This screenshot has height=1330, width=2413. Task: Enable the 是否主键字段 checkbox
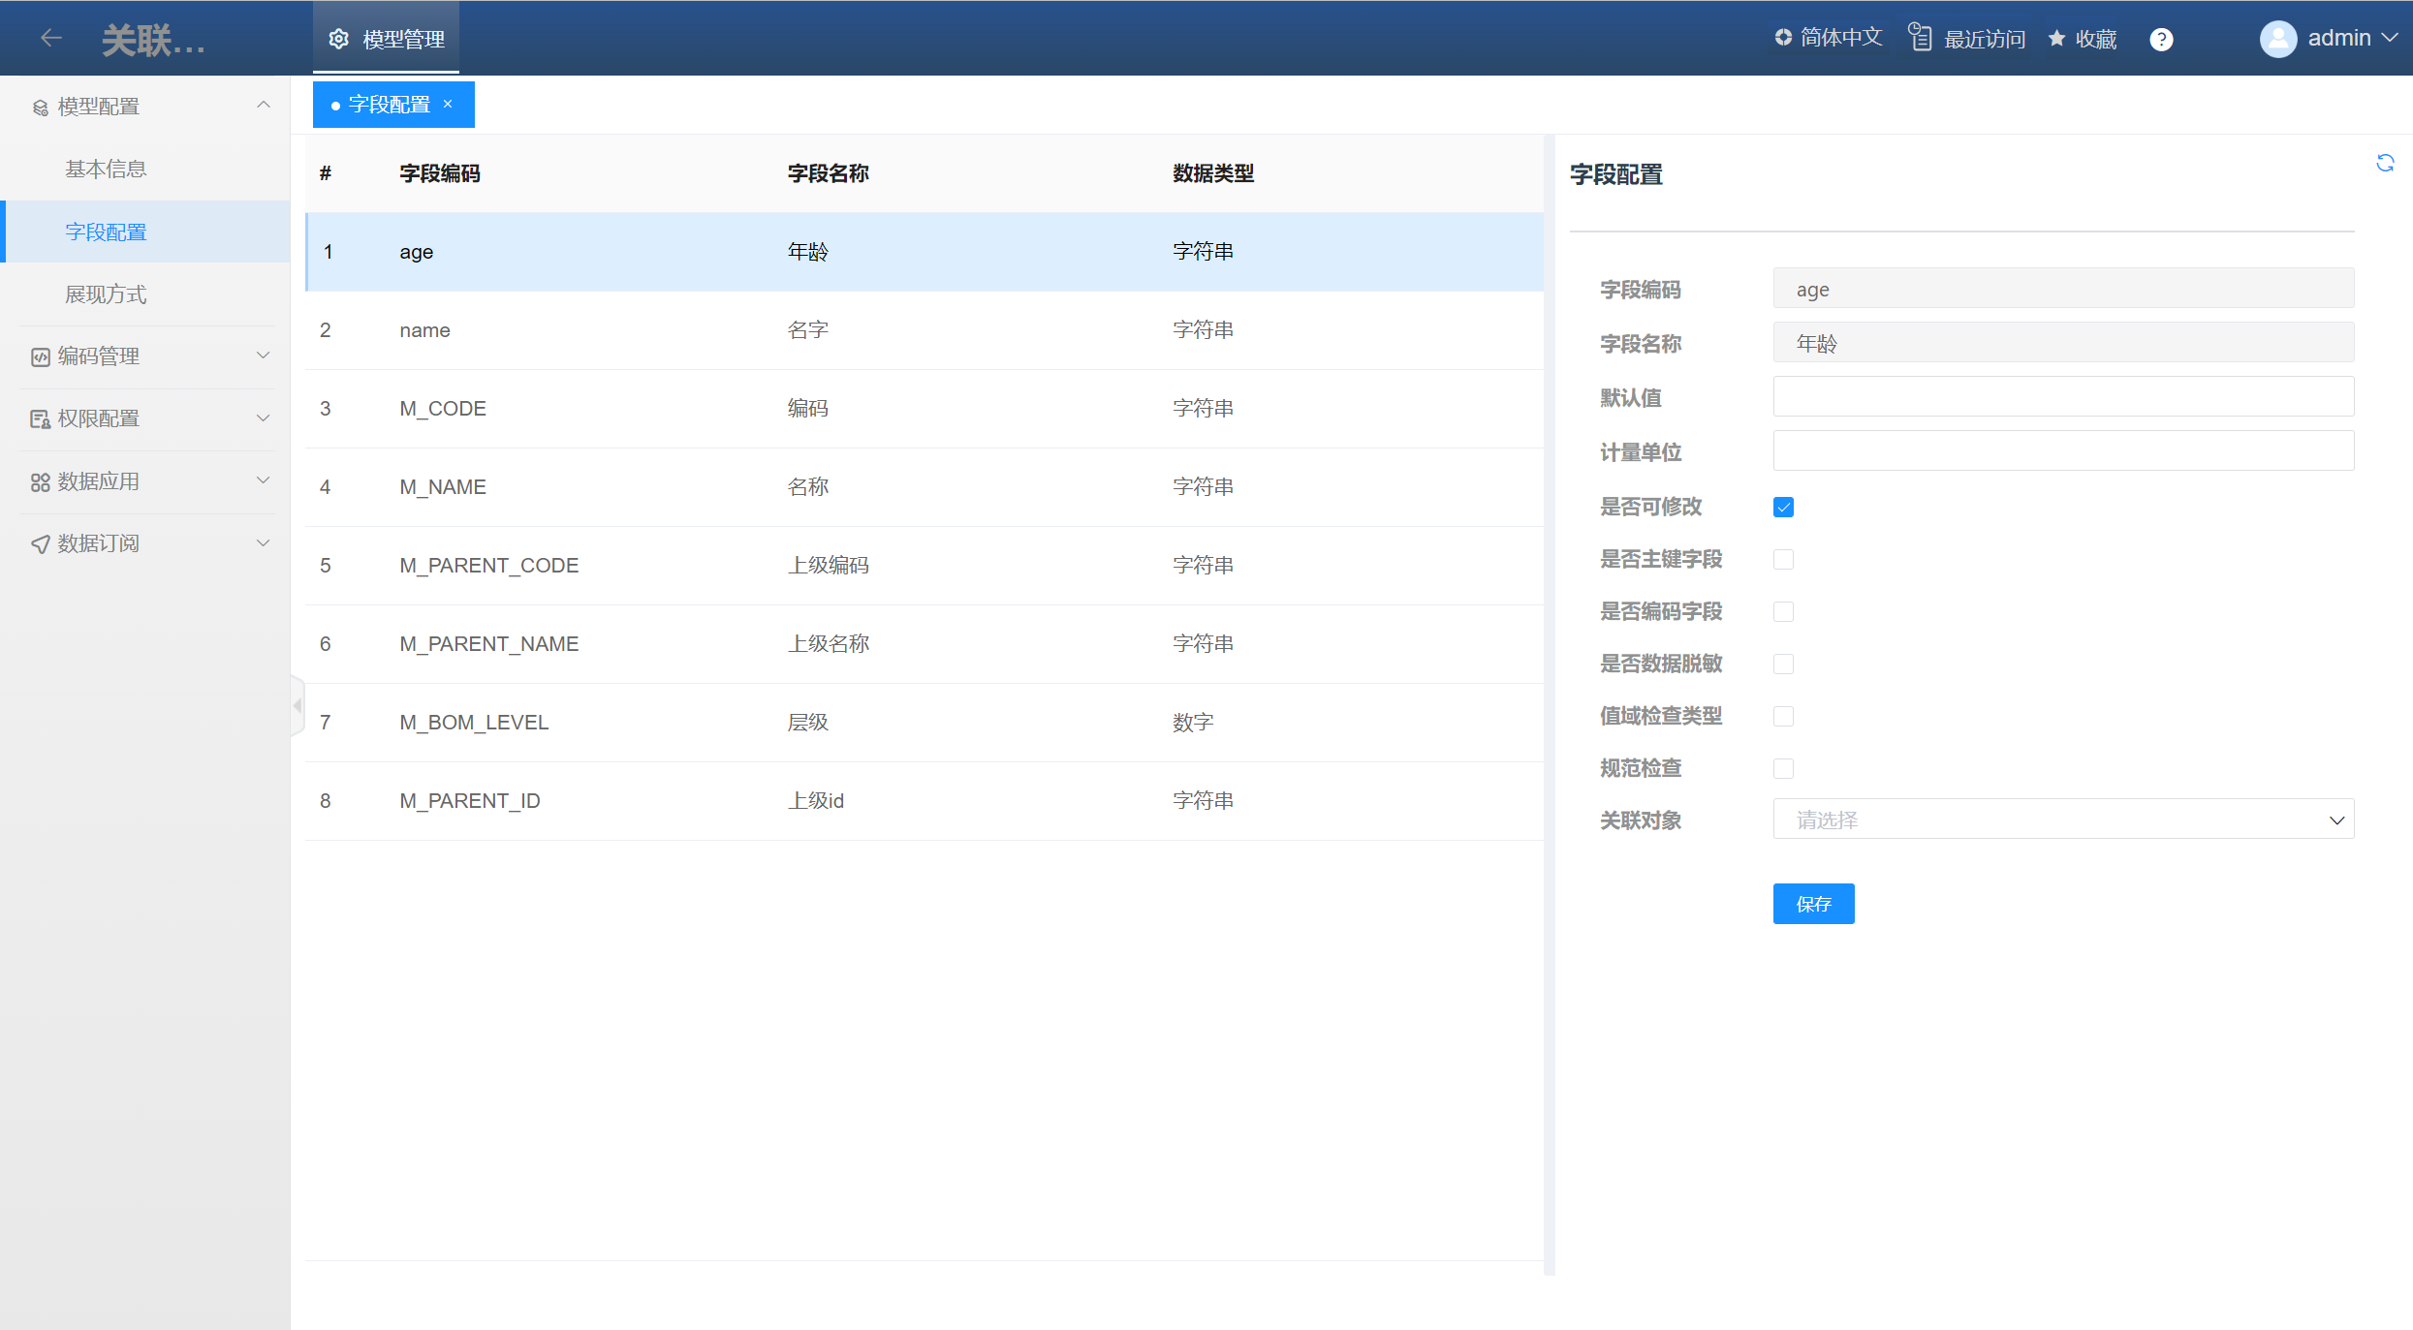click(1783, 559)
